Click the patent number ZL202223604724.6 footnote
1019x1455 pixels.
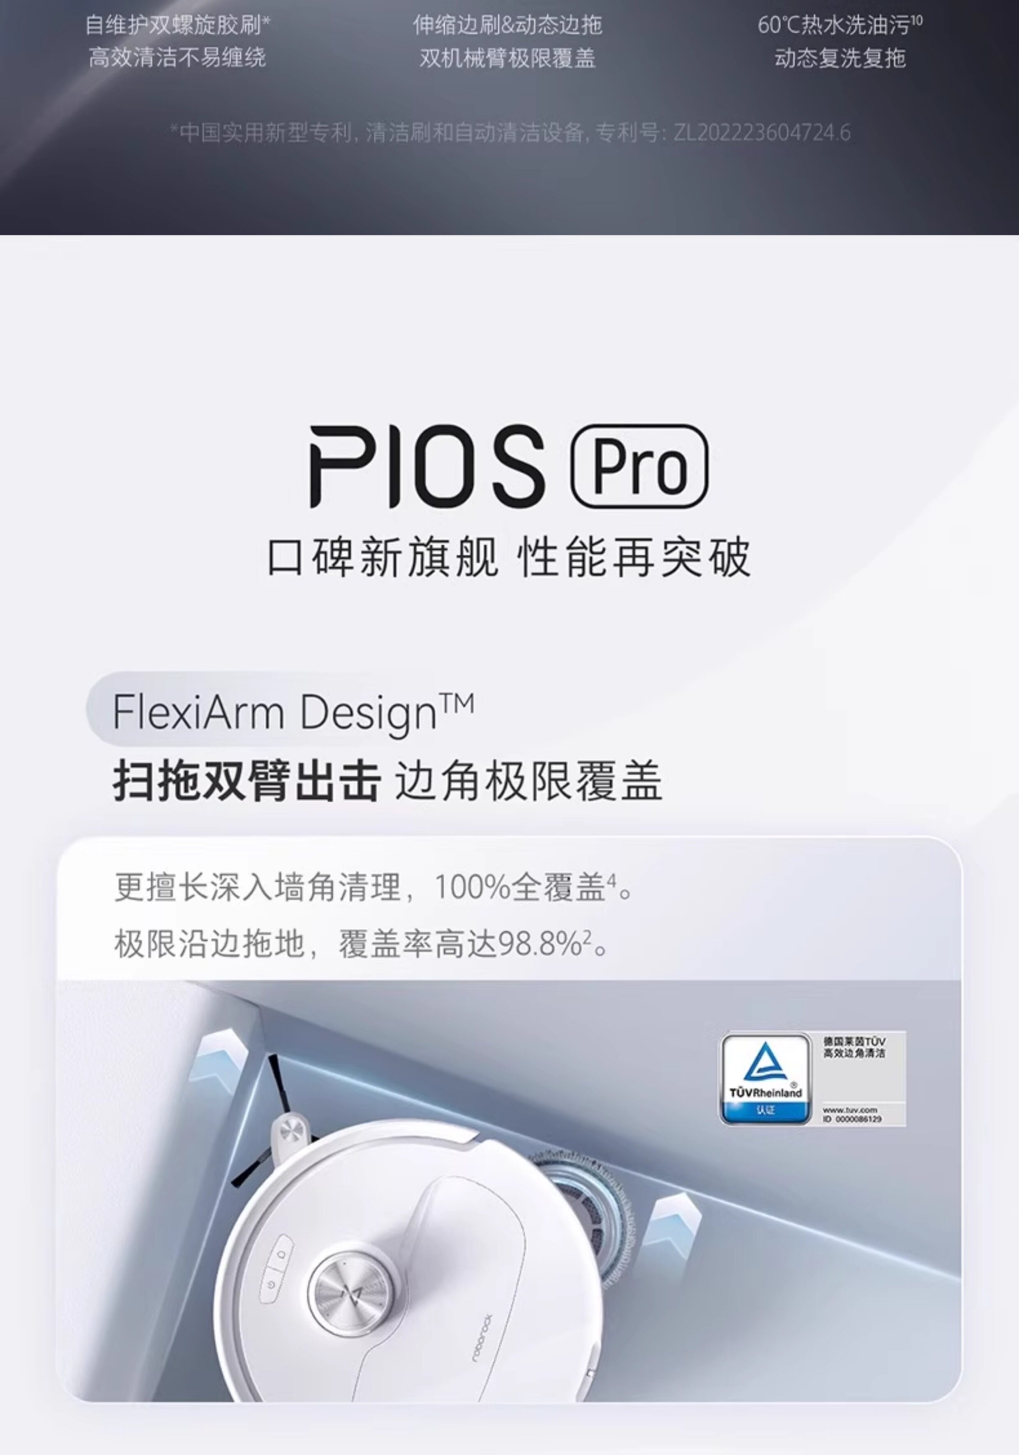coord(762,132)
